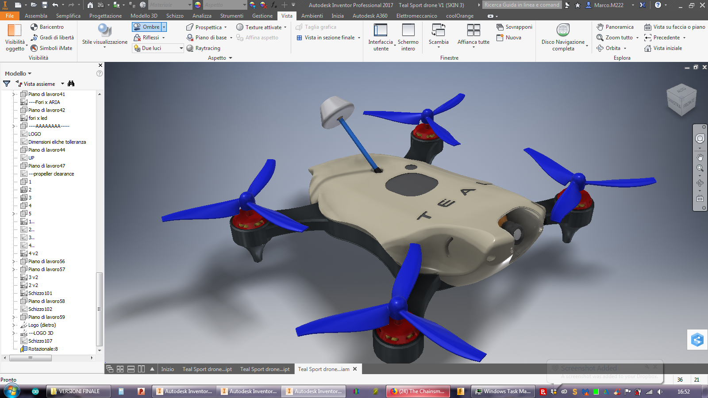The width and height of the screenshot is (708, 398).
Task: Open the Zoom tutto dropdown arrow
Action: coord(637,38)
